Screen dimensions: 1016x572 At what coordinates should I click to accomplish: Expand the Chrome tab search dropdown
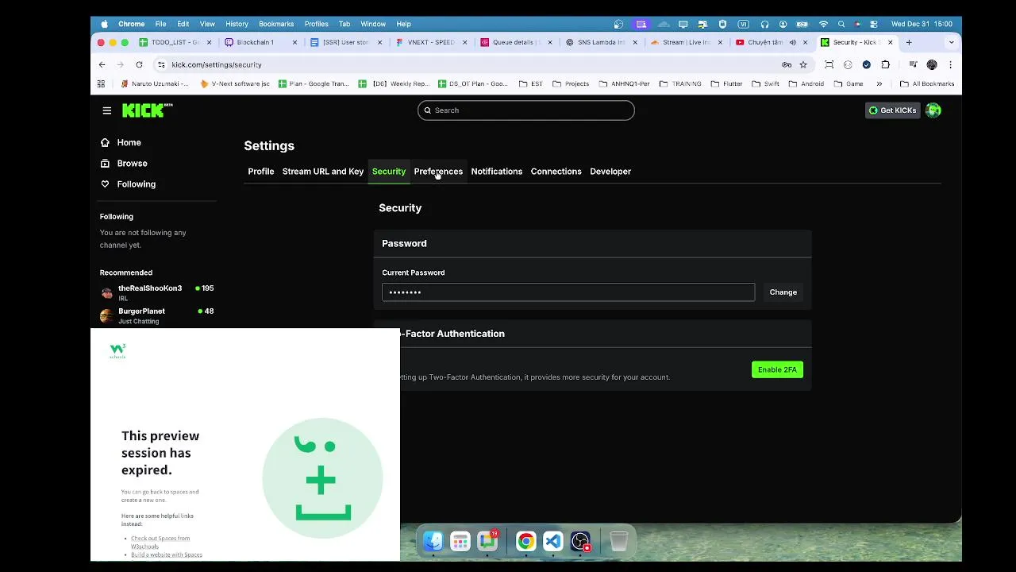pos(951,42)
